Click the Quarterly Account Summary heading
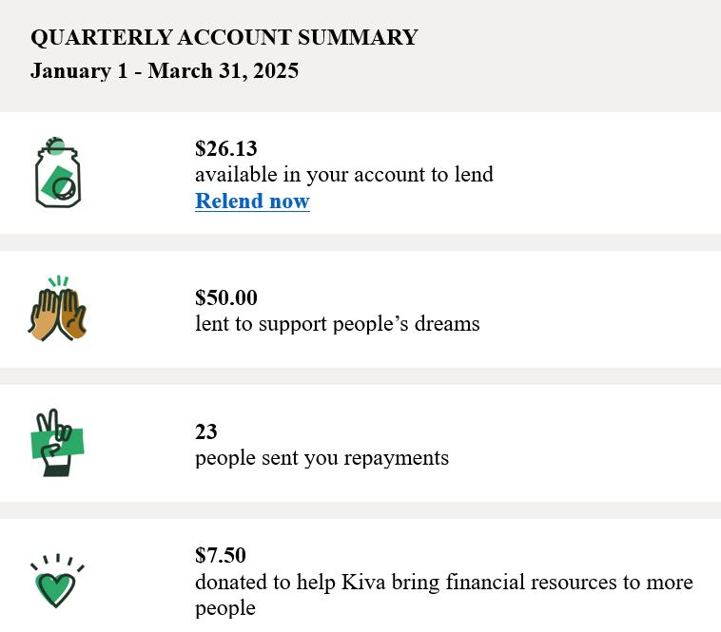The image size is (721, 632). [x=224, y=37]
